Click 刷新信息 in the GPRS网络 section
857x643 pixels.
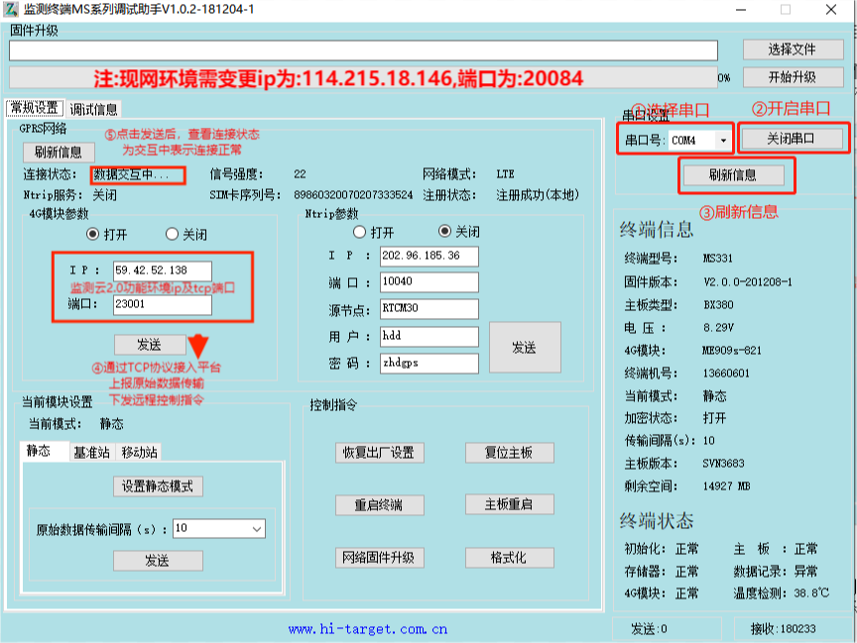[59, 153]
